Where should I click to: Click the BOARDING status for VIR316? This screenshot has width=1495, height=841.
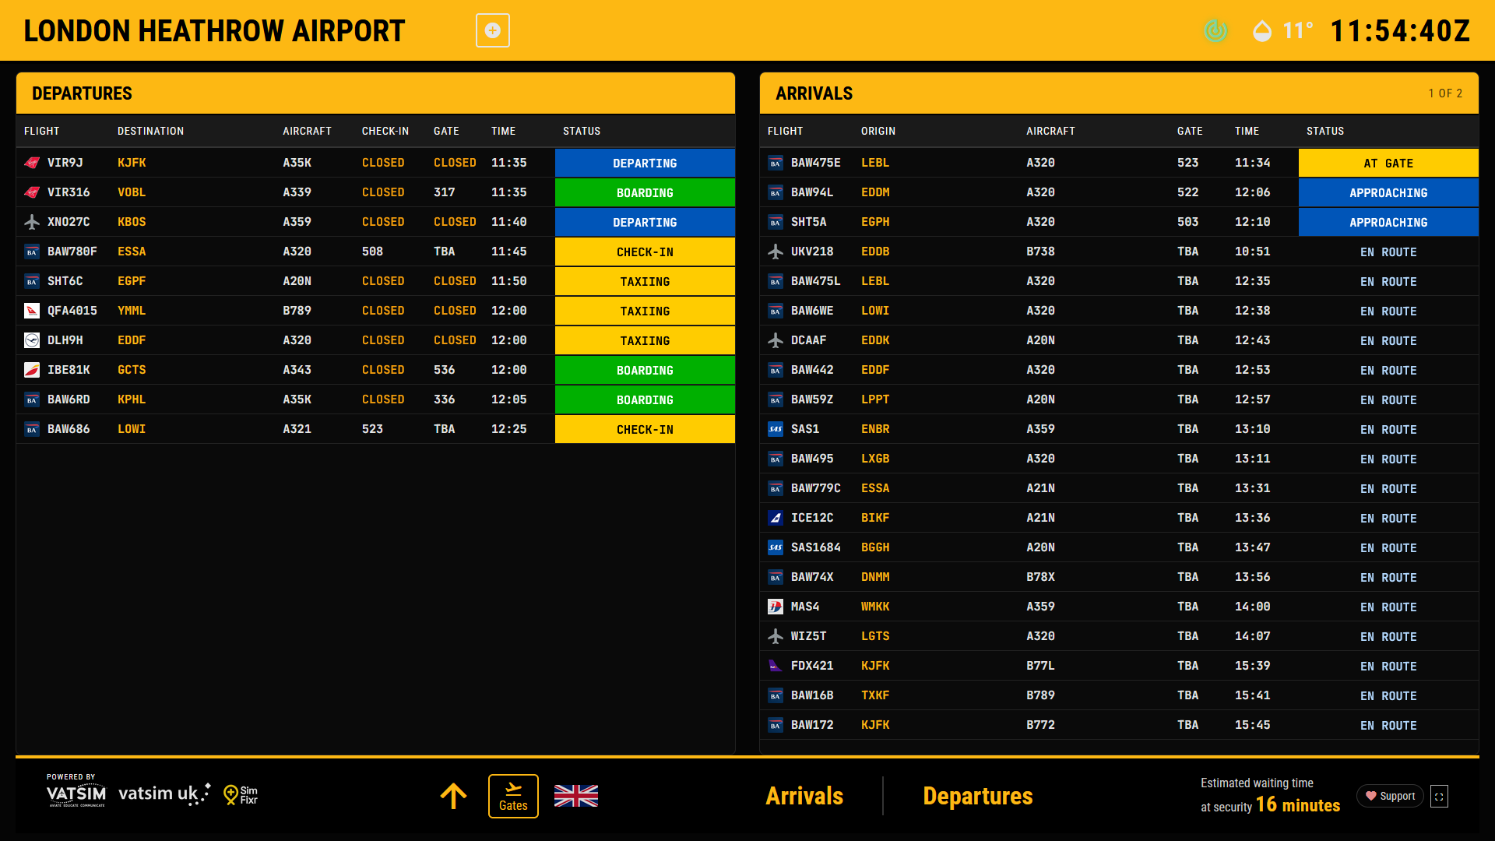(x=645, y=192)
